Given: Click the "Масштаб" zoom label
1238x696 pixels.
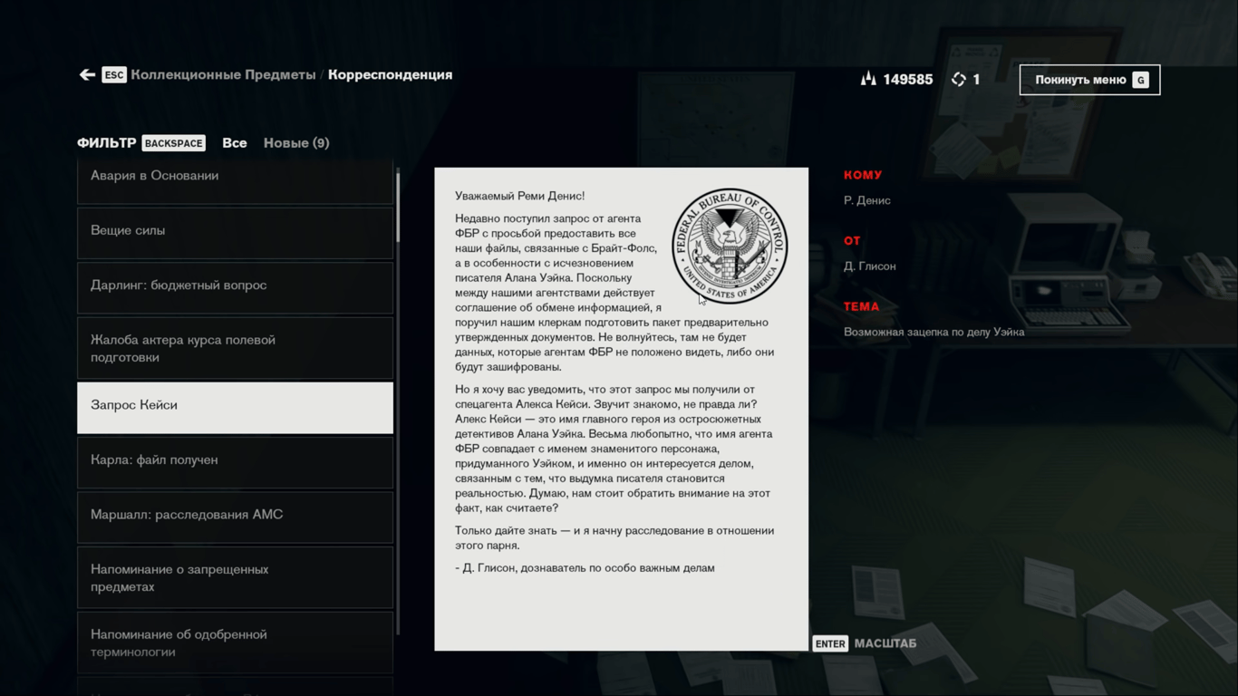Looking at the screenshot, I should [885, 643].
